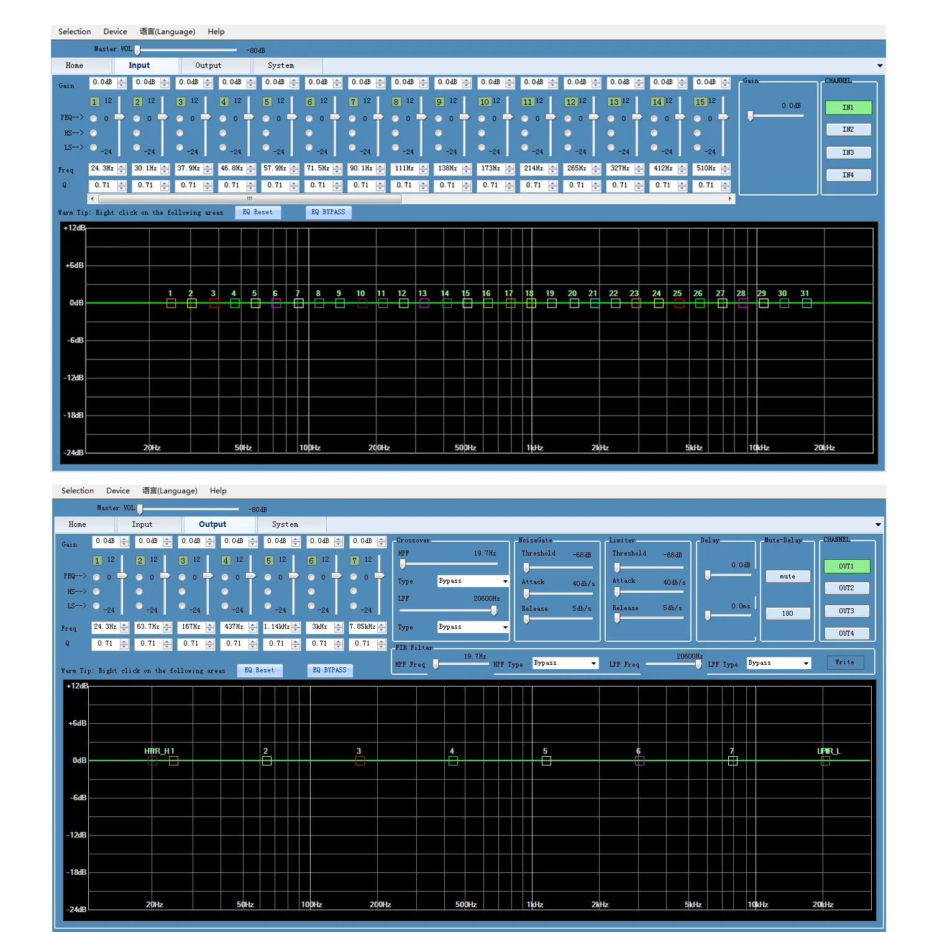Select EQ node 18 on the Input window graph
932x932 pixels.
(531, 303)
